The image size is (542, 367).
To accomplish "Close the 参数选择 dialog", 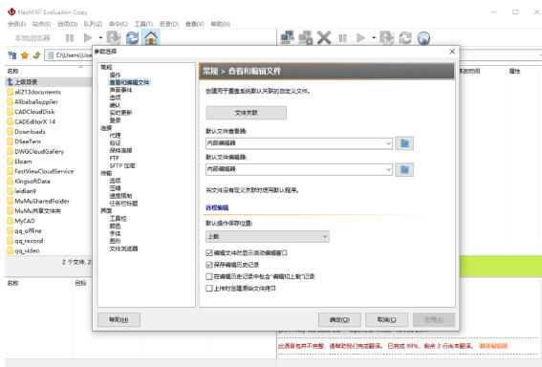I will click(x=452, y=52).
